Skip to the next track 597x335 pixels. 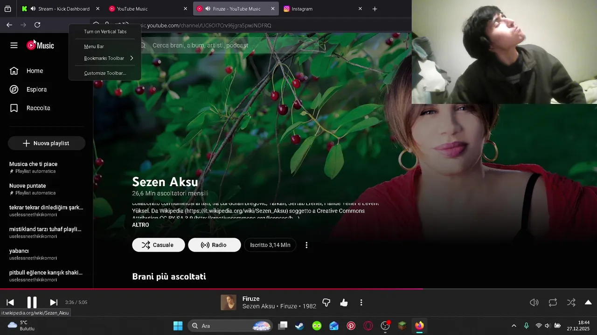54,302
